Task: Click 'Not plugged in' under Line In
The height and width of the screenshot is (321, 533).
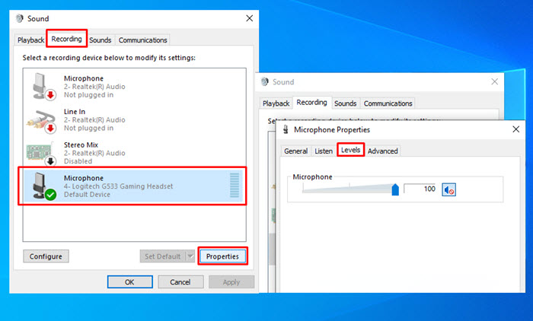Action: click(x=89, y=128)
